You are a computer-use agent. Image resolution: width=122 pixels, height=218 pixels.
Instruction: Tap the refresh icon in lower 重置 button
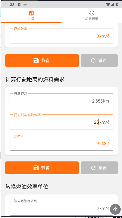[x=93, y=168]
